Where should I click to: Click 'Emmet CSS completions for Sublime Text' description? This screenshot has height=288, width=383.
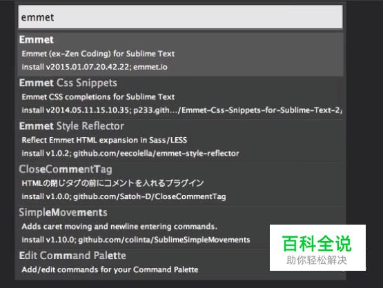98,97
